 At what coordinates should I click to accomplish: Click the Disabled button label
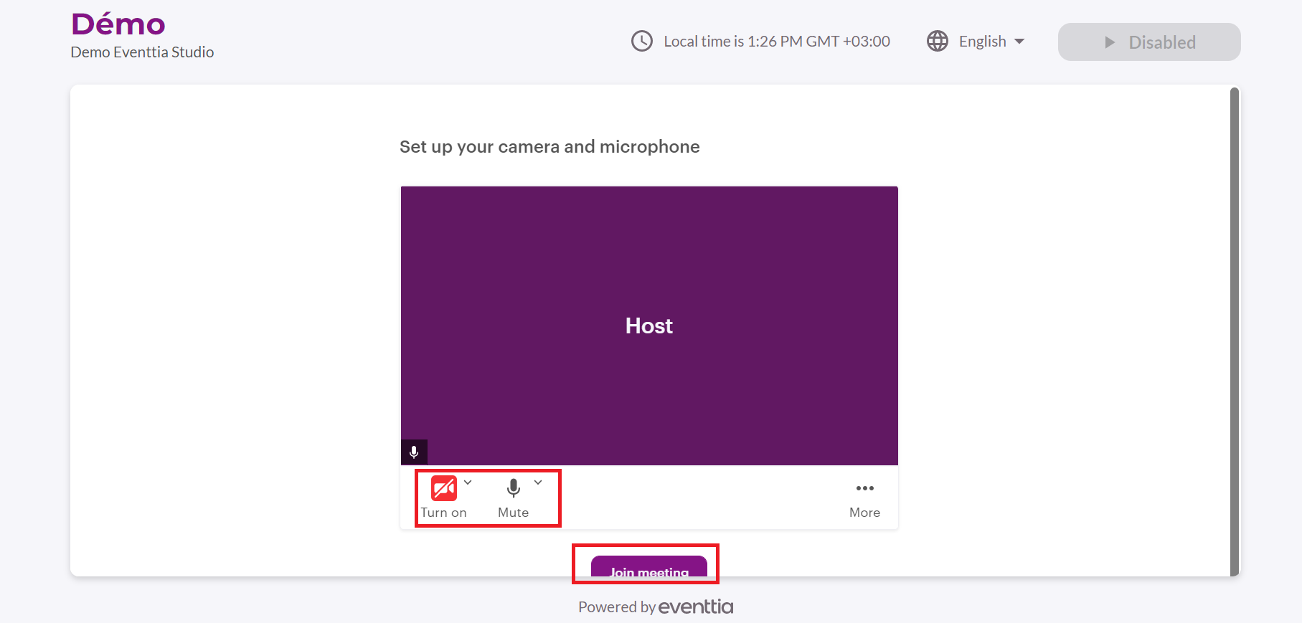(x=1161, y=42)
